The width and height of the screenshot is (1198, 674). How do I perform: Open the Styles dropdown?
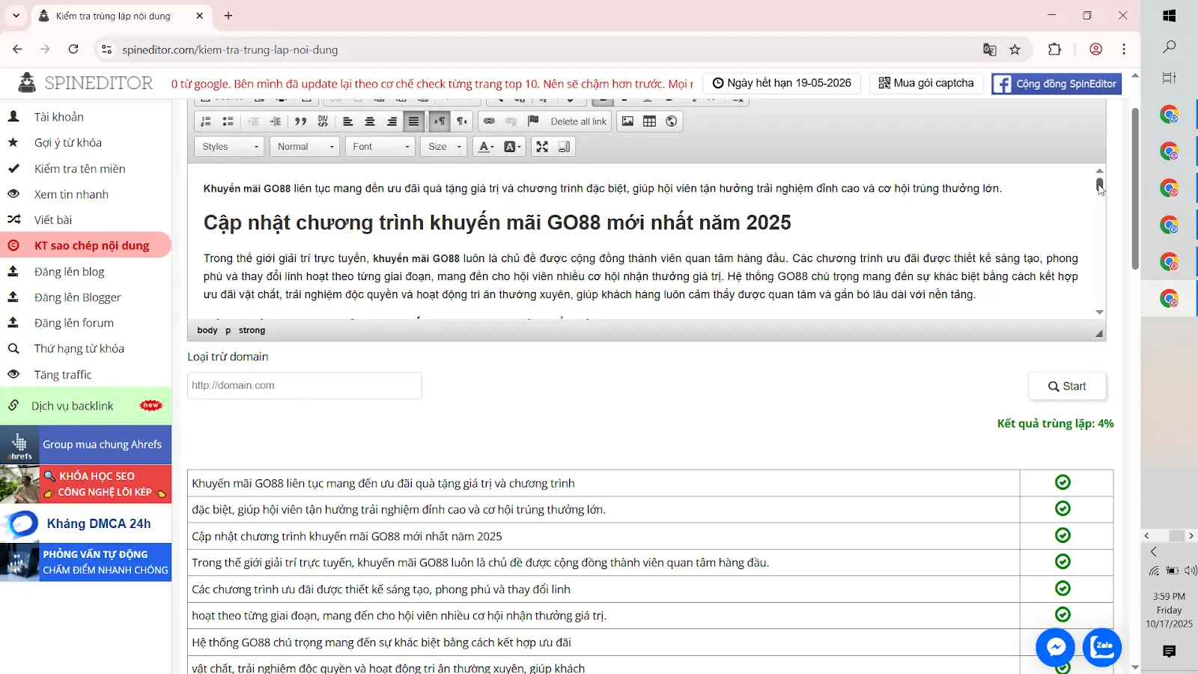[229, 147]
